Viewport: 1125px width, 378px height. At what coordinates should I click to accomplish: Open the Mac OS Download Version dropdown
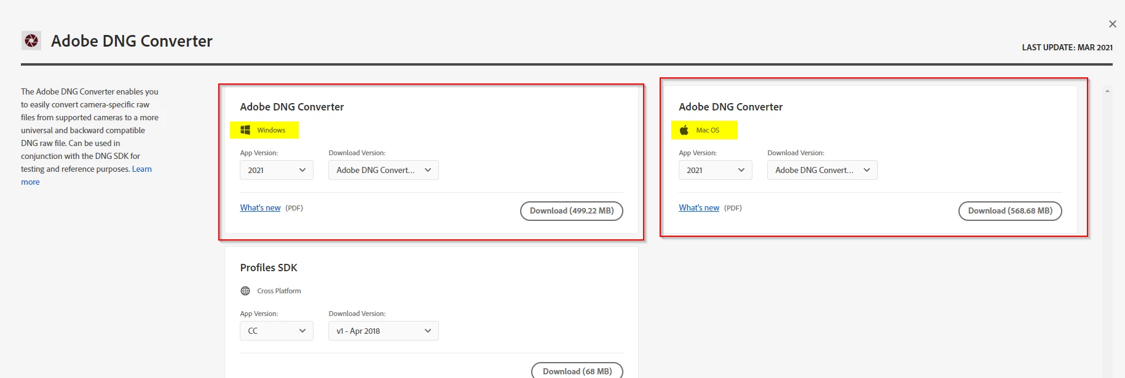click(823, 170)
